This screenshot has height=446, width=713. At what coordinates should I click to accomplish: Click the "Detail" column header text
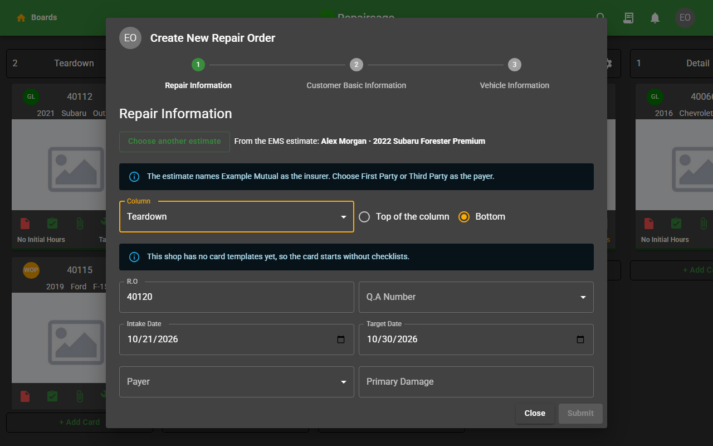697,64
